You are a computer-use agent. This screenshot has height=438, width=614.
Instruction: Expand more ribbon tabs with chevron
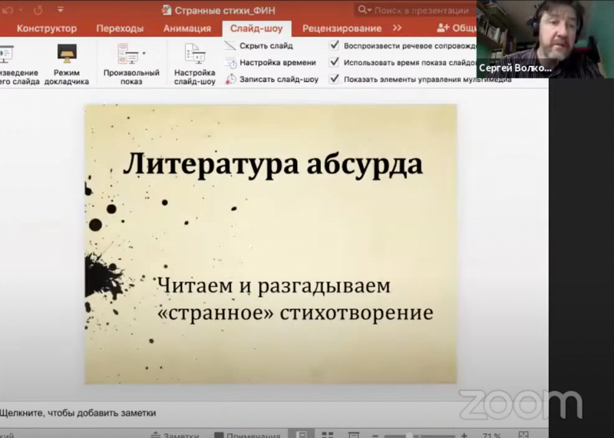pyautogui.click(x=397, y=28)
